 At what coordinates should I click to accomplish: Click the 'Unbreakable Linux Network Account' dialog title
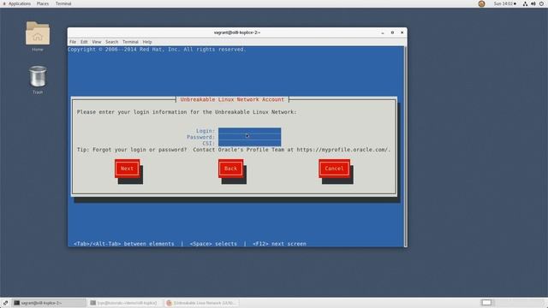click(232, 99)
